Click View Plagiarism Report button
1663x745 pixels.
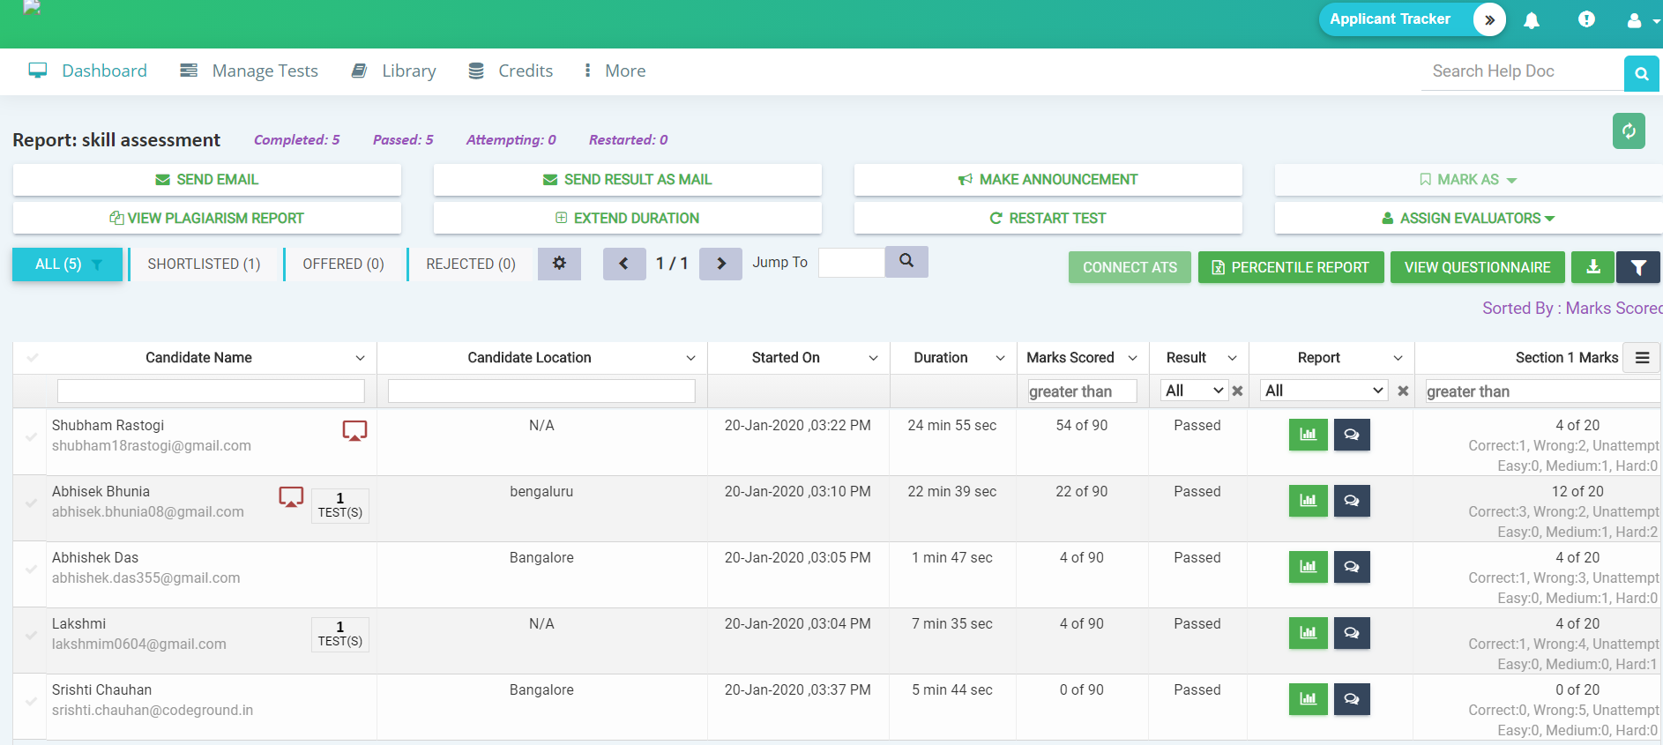[207, 219]
